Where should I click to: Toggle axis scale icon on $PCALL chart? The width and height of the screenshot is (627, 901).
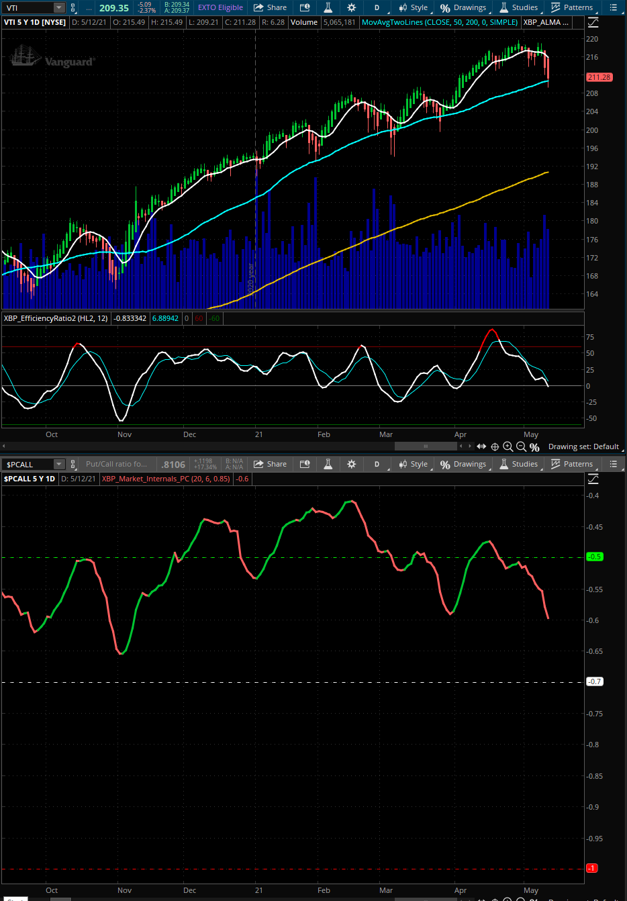click(593, 479)
